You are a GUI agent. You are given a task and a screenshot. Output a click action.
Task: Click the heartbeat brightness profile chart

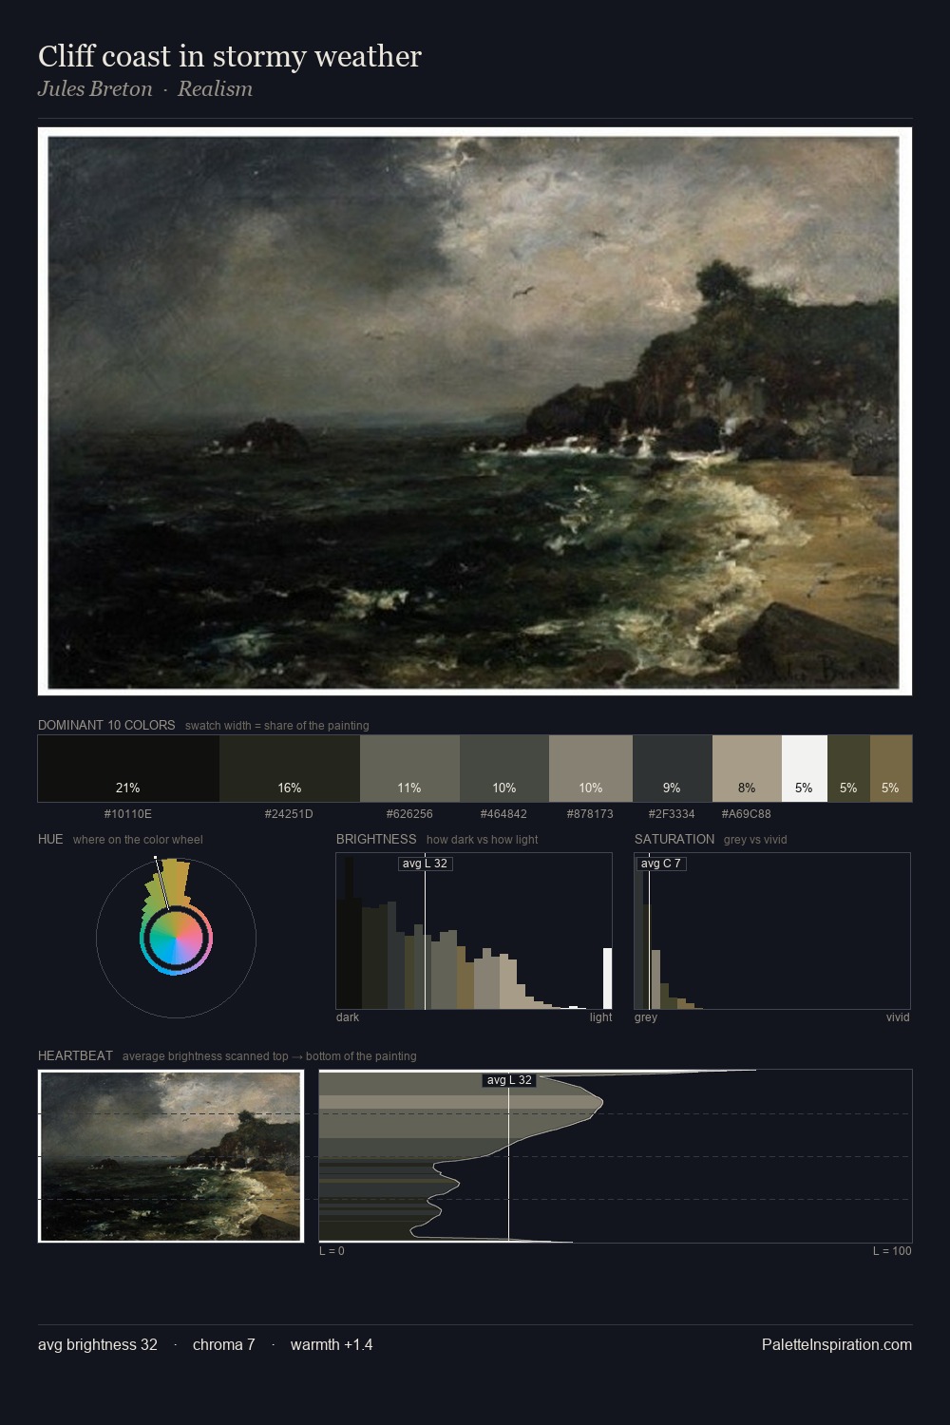(x=616, y=1155)
